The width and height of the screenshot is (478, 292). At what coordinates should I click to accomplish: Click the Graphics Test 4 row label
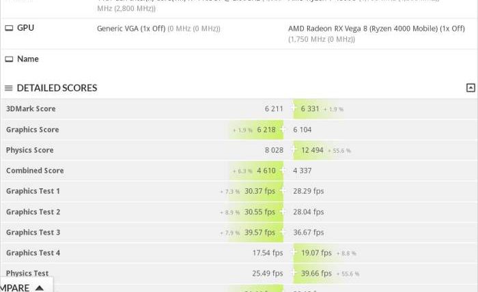(x=33, y=253)
